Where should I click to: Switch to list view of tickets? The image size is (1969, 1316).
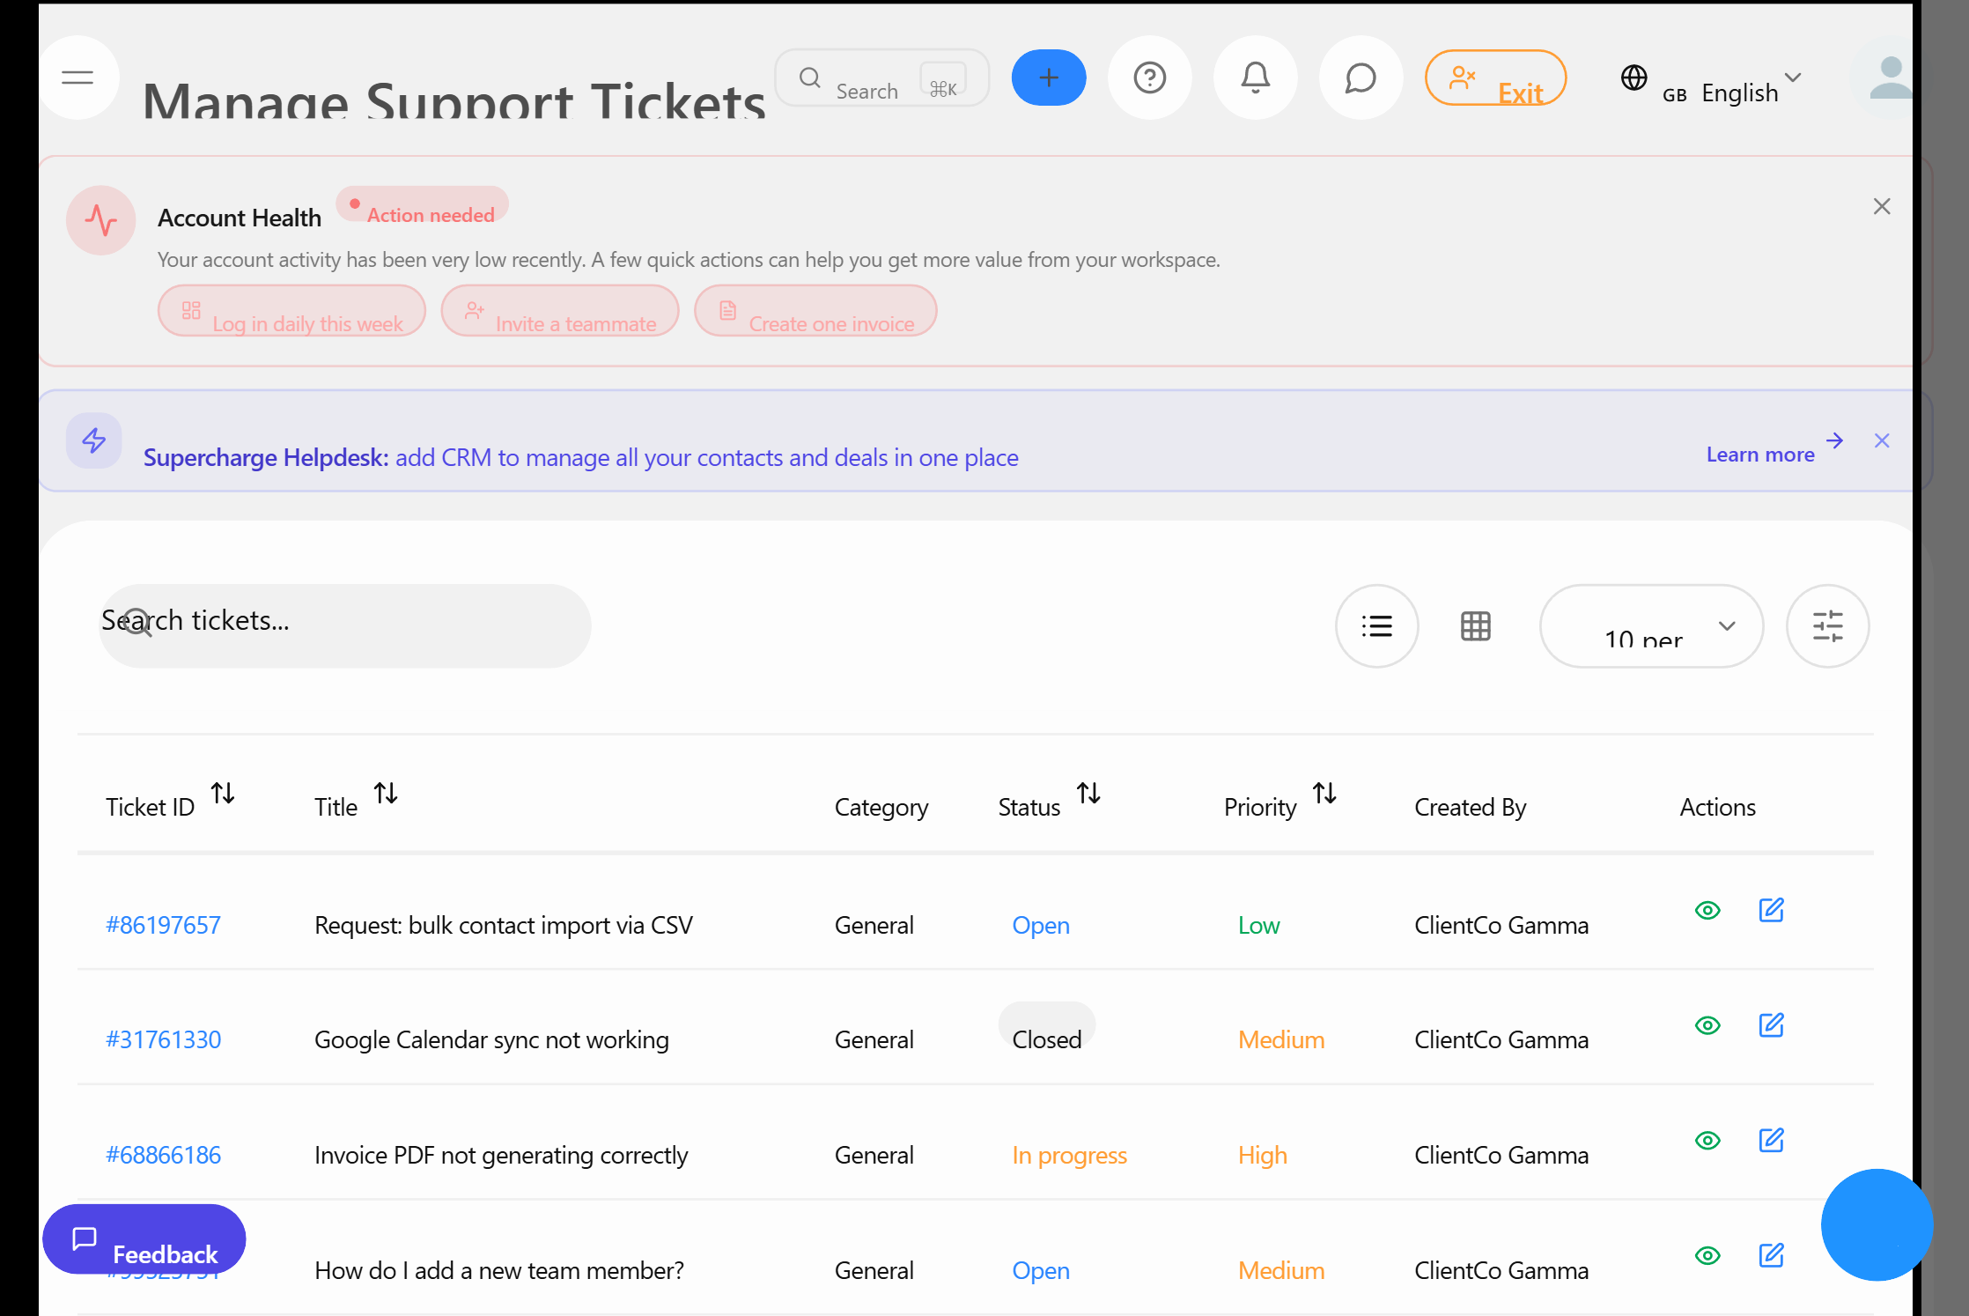[1377, 625]
